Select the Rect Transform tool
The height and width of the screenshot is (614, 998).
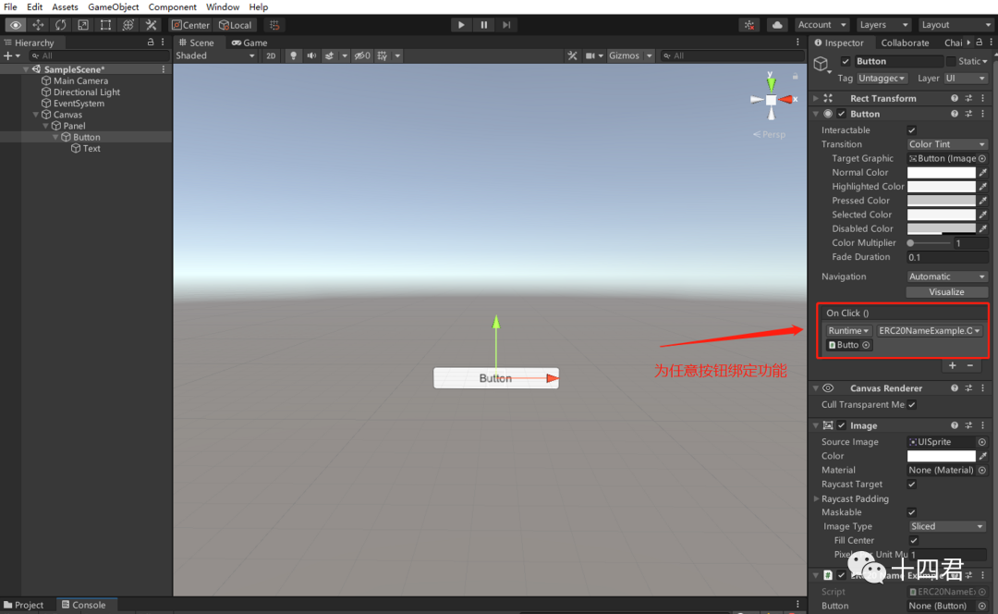[105, 25]
